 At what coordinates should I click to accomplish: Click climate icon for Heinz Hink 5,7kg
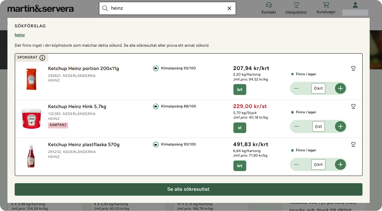tap(156, 106)
